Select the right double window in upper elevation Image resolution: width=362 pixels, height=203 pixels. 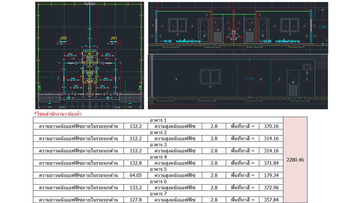pos(290,25)
